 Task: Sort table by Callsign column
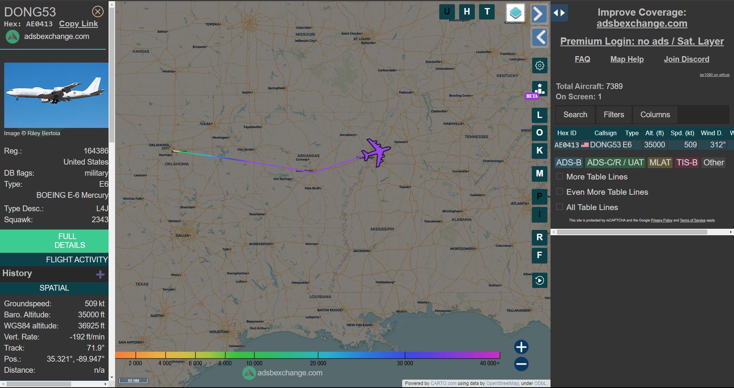(x=605, y=133)
